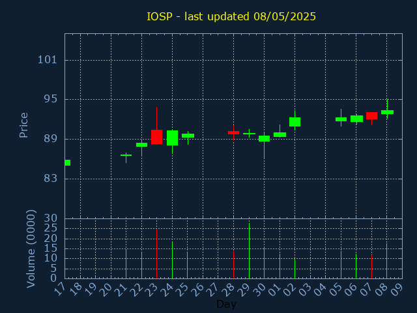417x313 pixels.
Task: Click the volume tick label "20"
Action: click(x=51, y=238)
